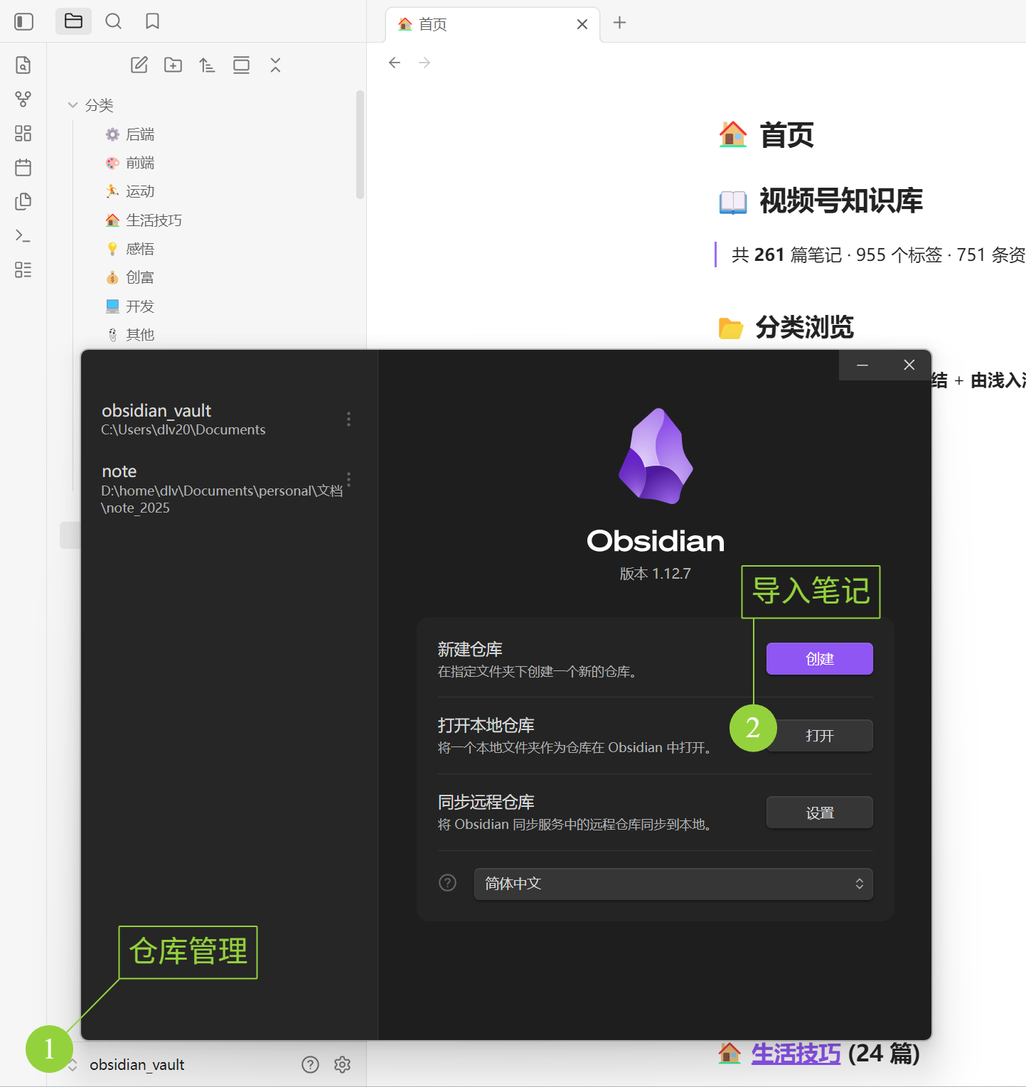Collapse all folders in the file explorer

tap(275, 65)
